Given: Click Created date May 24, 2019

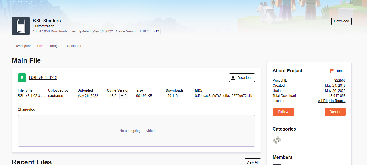Looking at the screenshot, I should click(335, 86).
